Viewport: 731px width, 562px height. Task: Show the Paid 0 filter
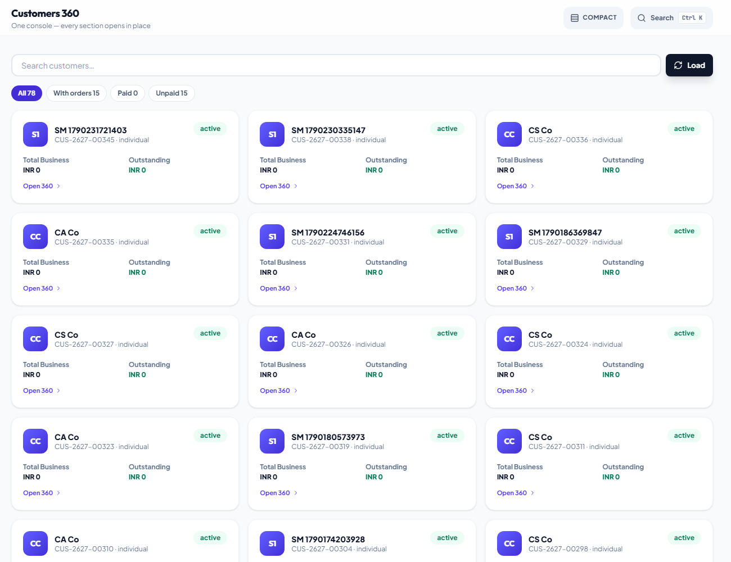[x=128, y=93]
